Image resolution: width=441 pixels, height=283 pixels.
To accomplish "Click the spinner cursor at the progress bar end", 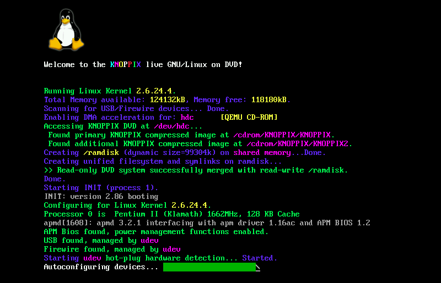I will (x=258, y=268).
